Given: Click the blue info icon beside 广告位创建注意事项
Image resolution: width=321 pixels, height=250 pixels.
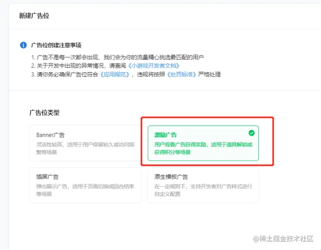Looking at the screenshot, I should click(x=23, y=45).
